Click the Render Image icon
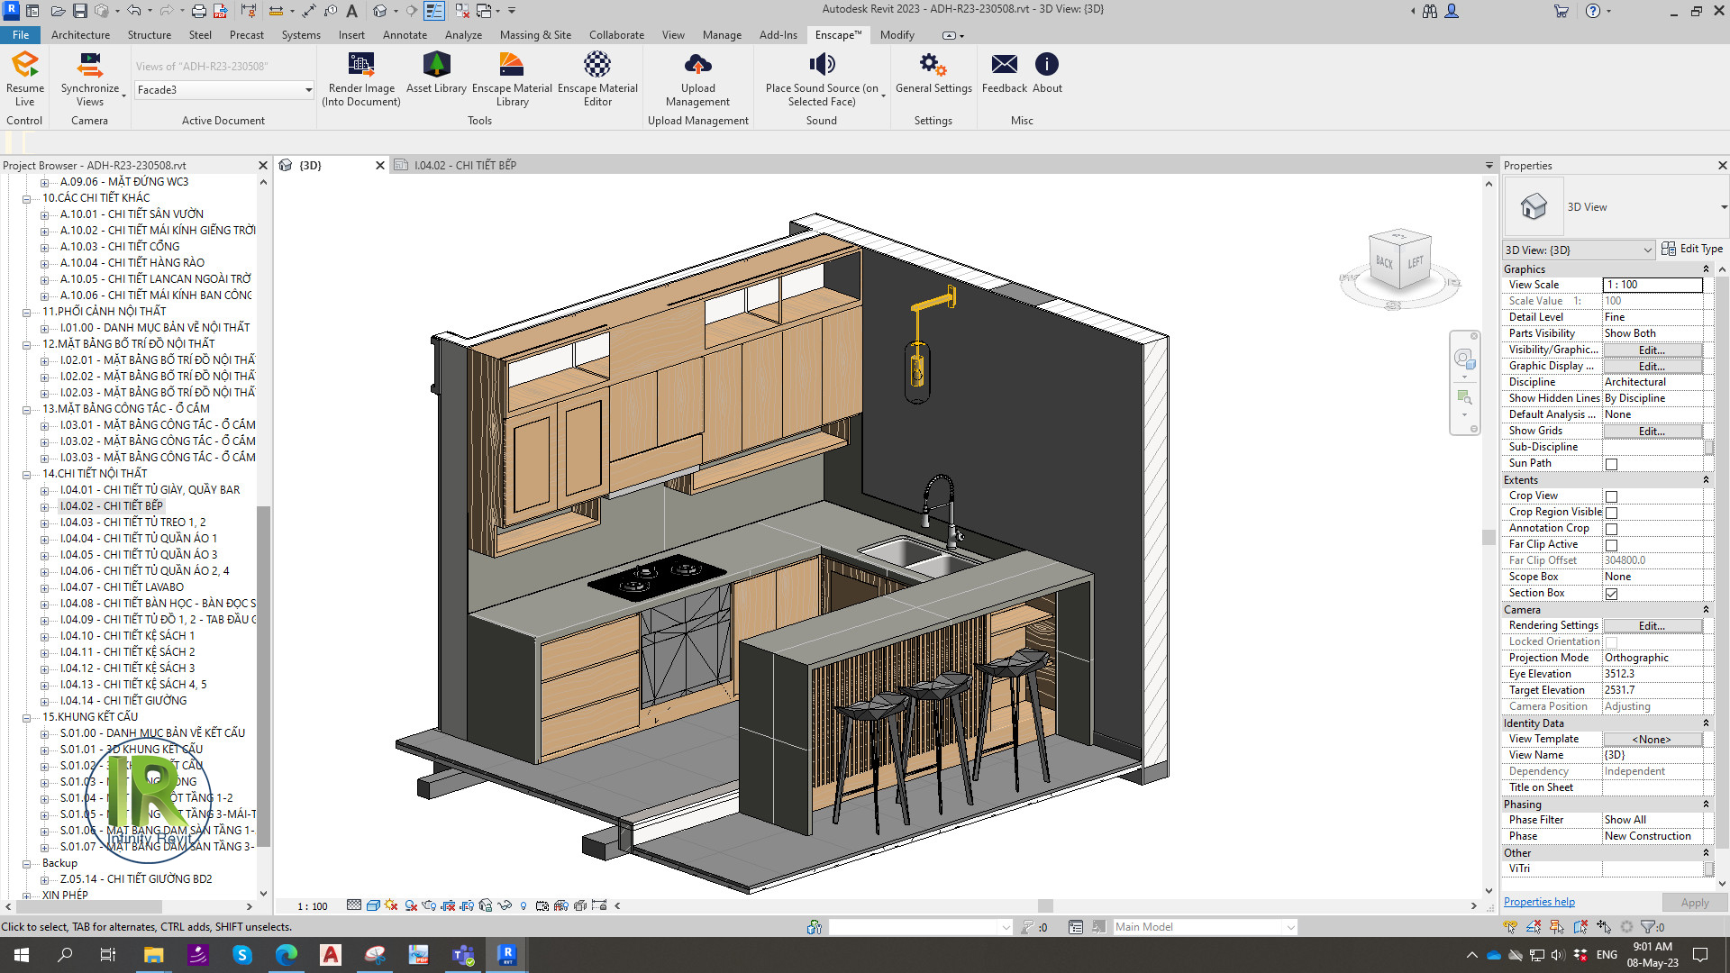 coord(360,65)
